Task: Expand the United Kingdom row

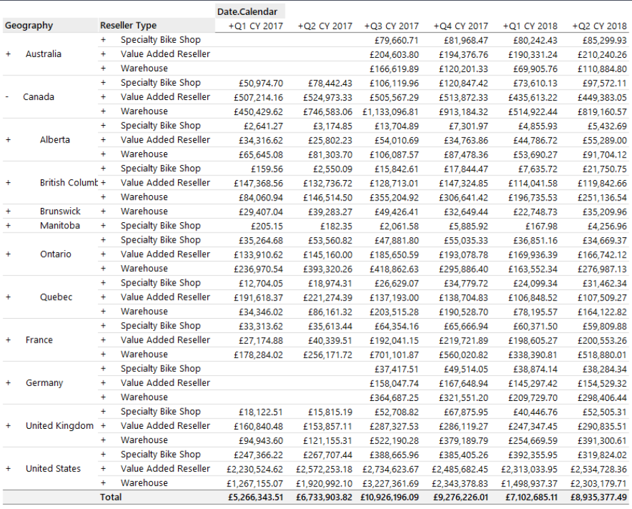Action: (7, 425)
